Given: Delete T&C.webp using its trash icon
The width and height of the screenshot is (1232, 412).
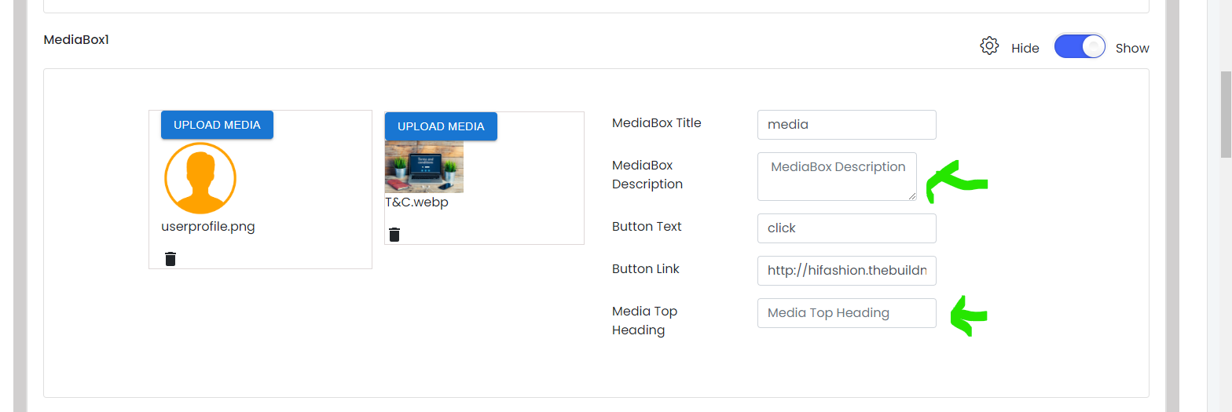Looking at the screenshot, I should (394, 235).
